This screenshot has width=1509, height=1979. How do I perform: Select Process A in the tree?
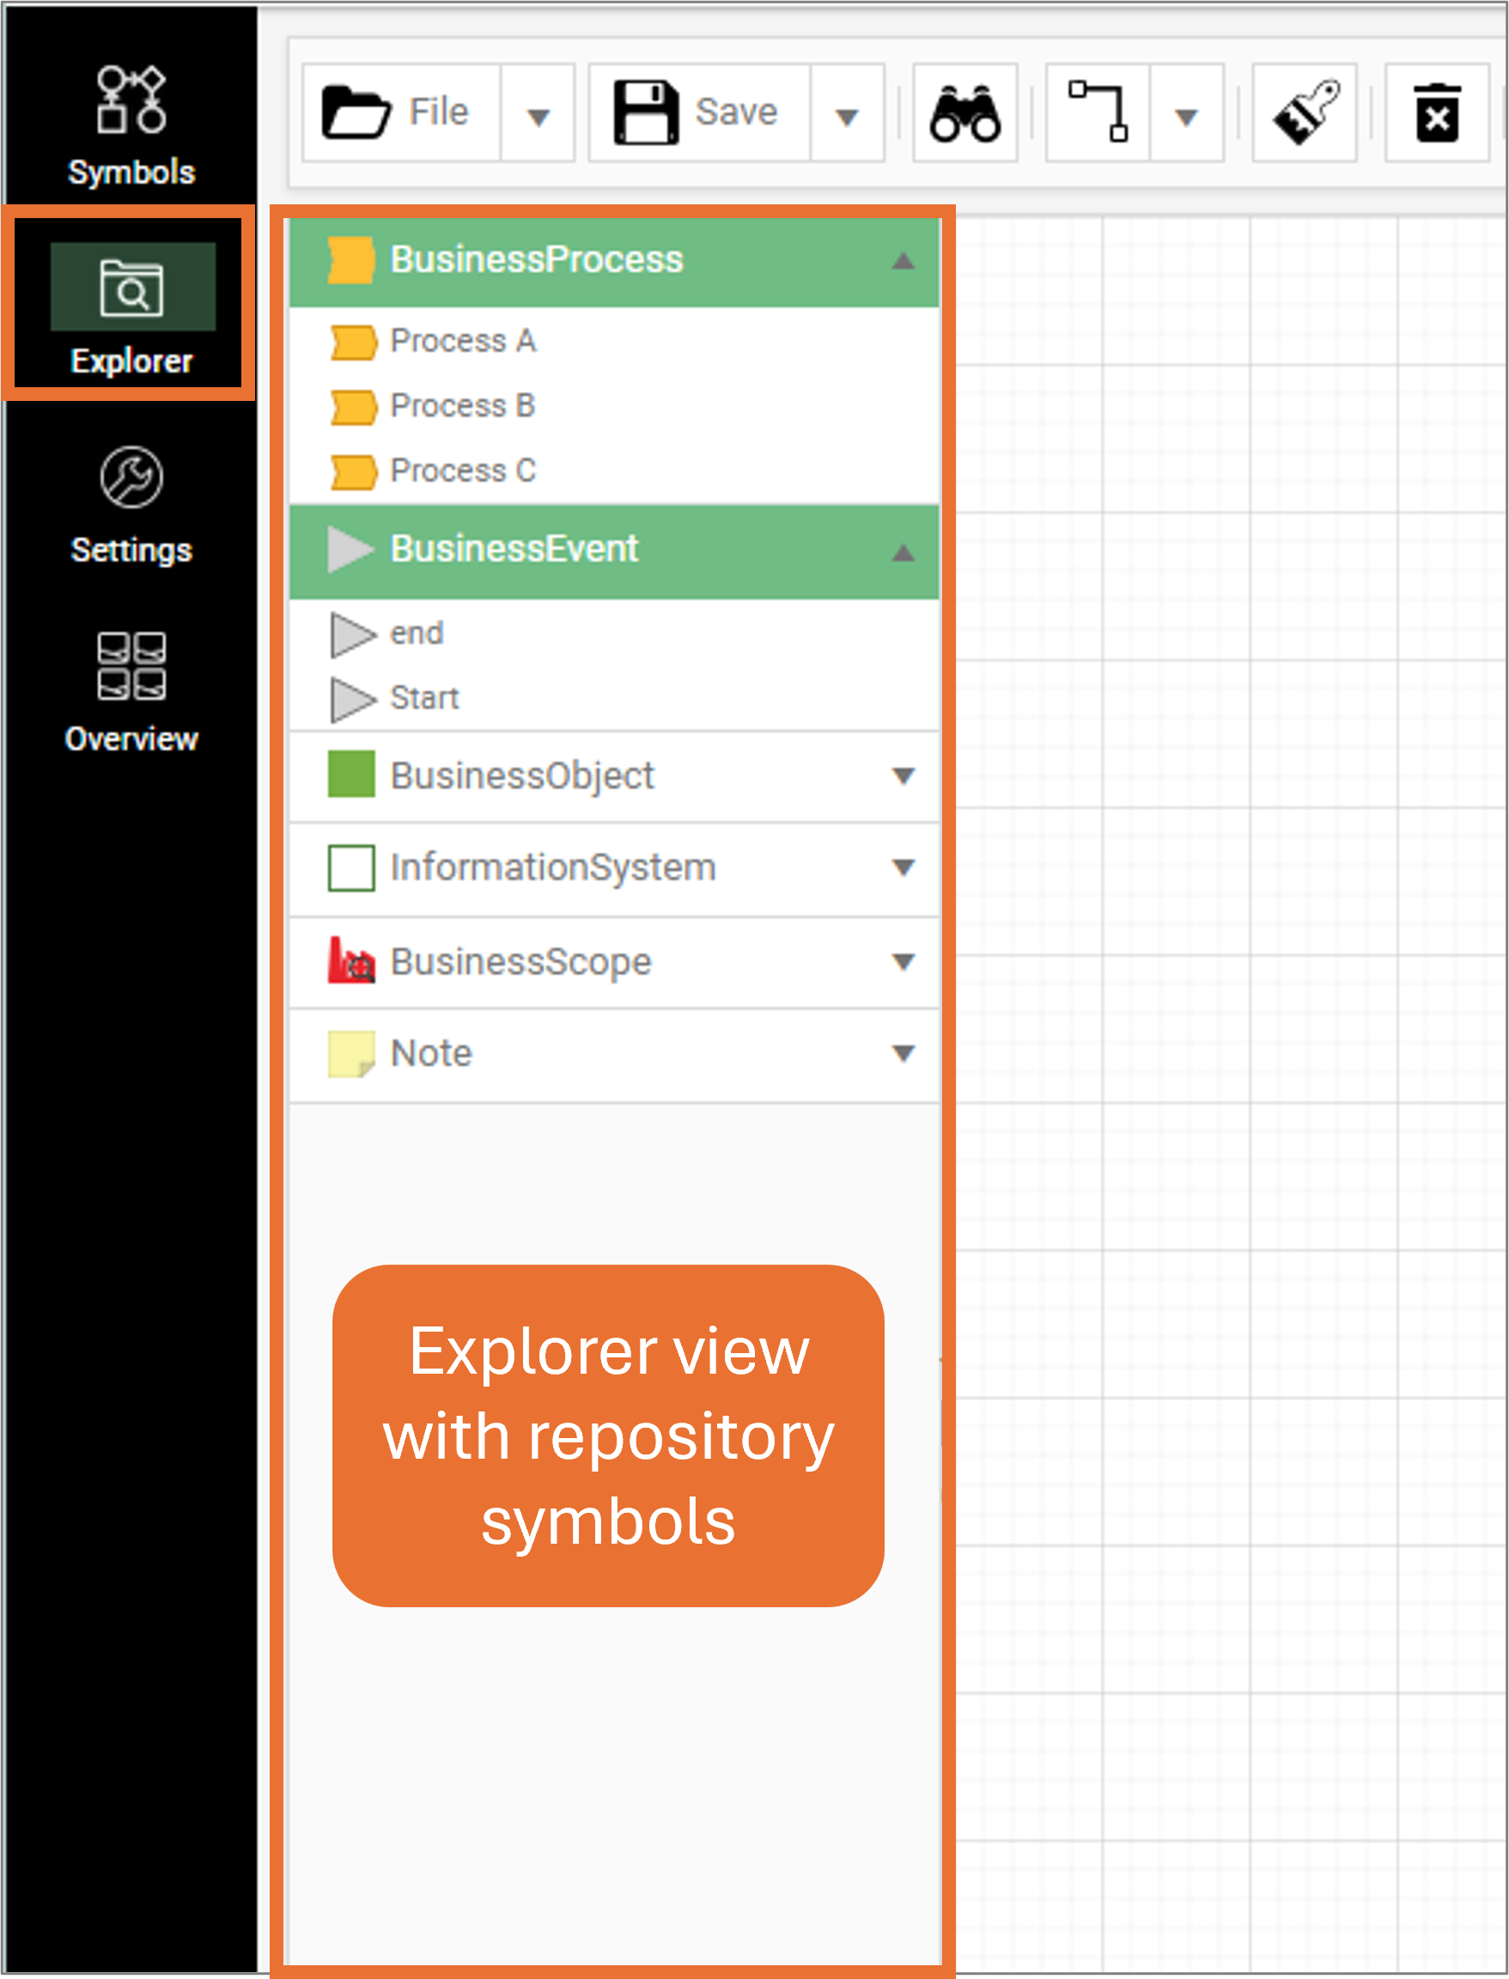pyautogui.click(x=464, y=341)
